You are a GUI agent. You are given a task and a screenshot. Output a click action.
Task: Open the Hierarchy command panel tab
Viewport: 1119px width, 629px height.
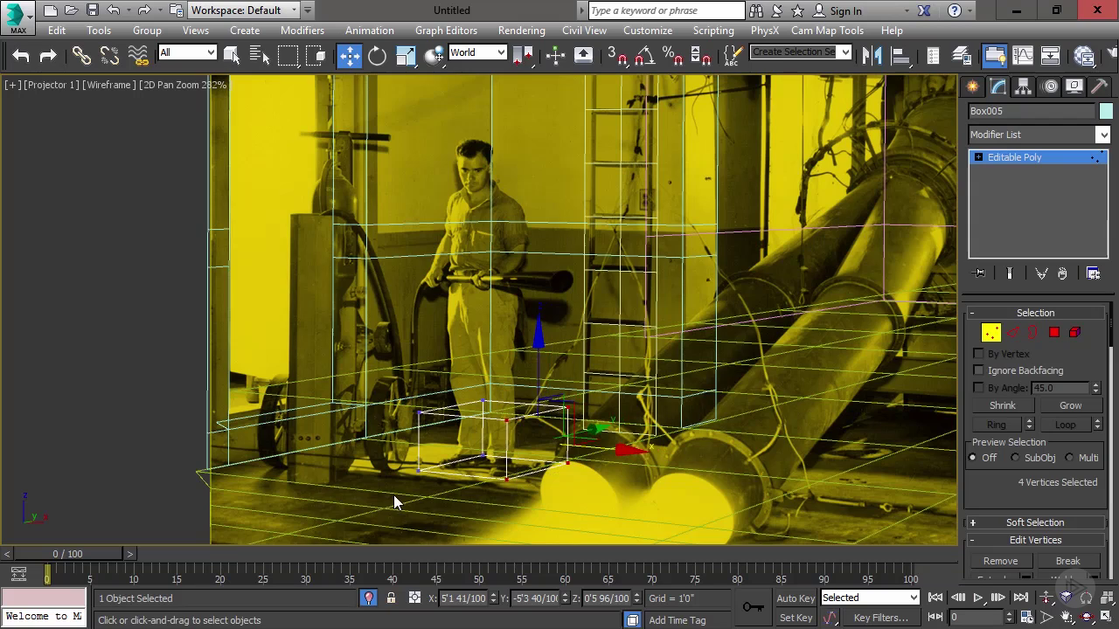pos(1023,86)
